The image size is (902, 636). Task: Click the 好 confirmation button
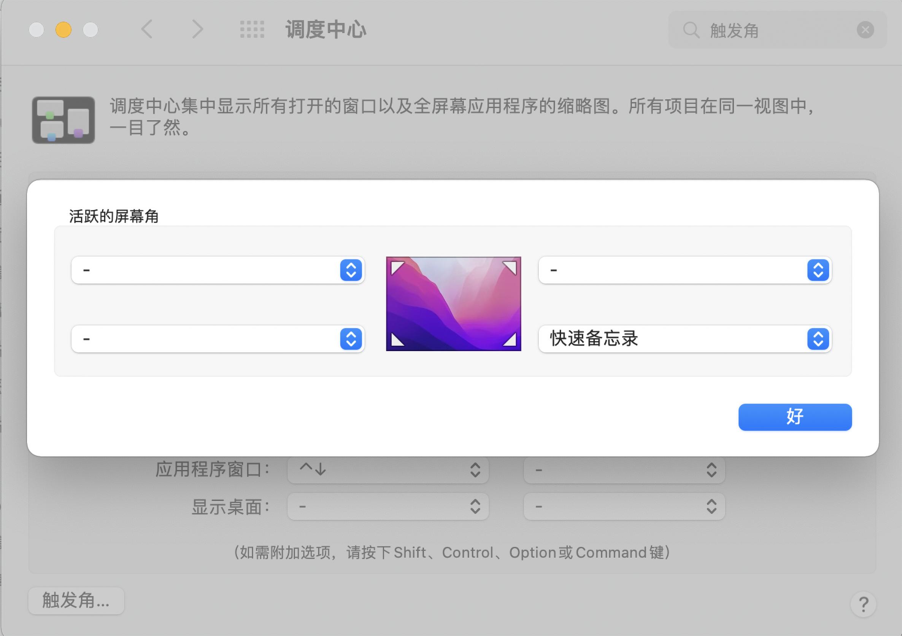pyautogui.click(x=794, y=417)
